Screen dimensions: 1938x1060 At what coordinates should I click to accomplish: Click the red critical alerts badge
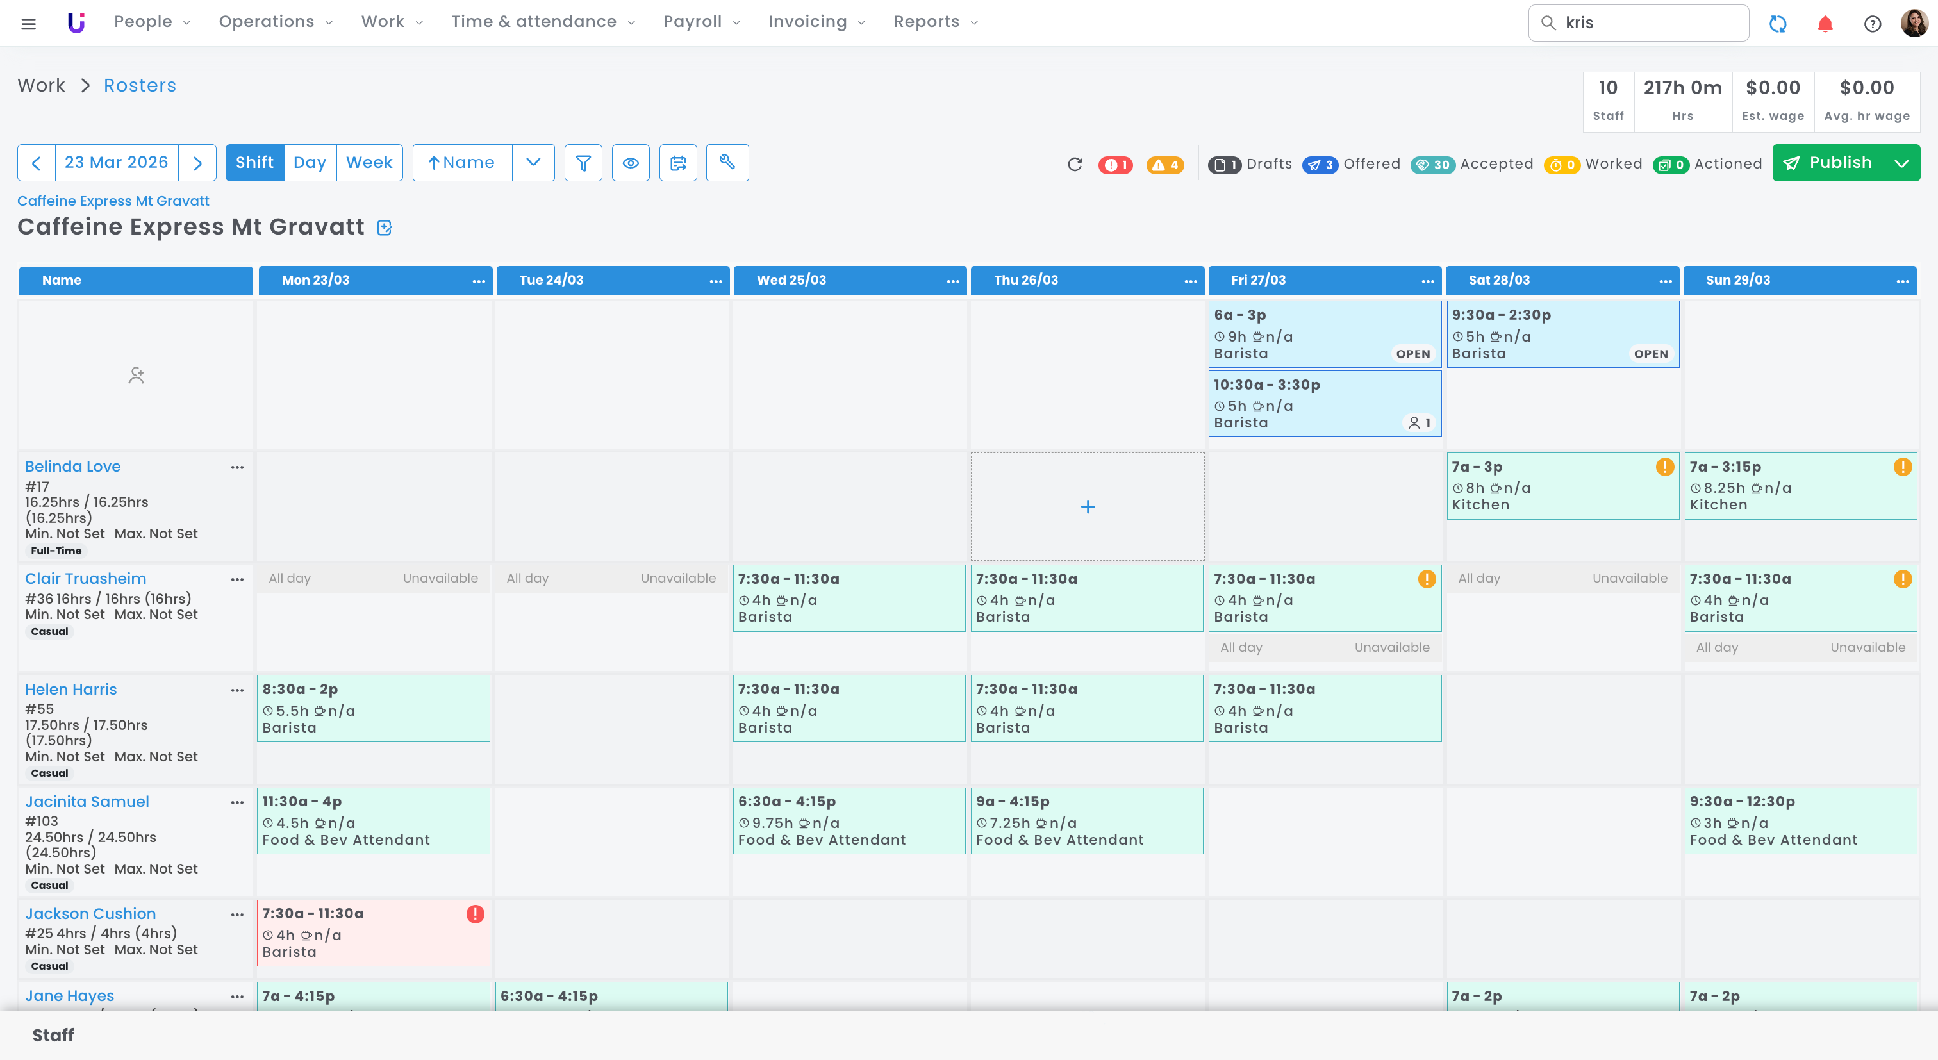[1115, 165]
